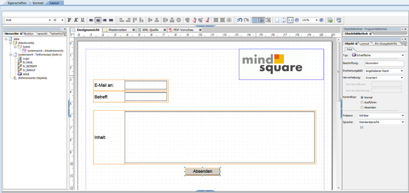Collapse the Seite1 tree node
409x193 pixels.
pos(15,47)
